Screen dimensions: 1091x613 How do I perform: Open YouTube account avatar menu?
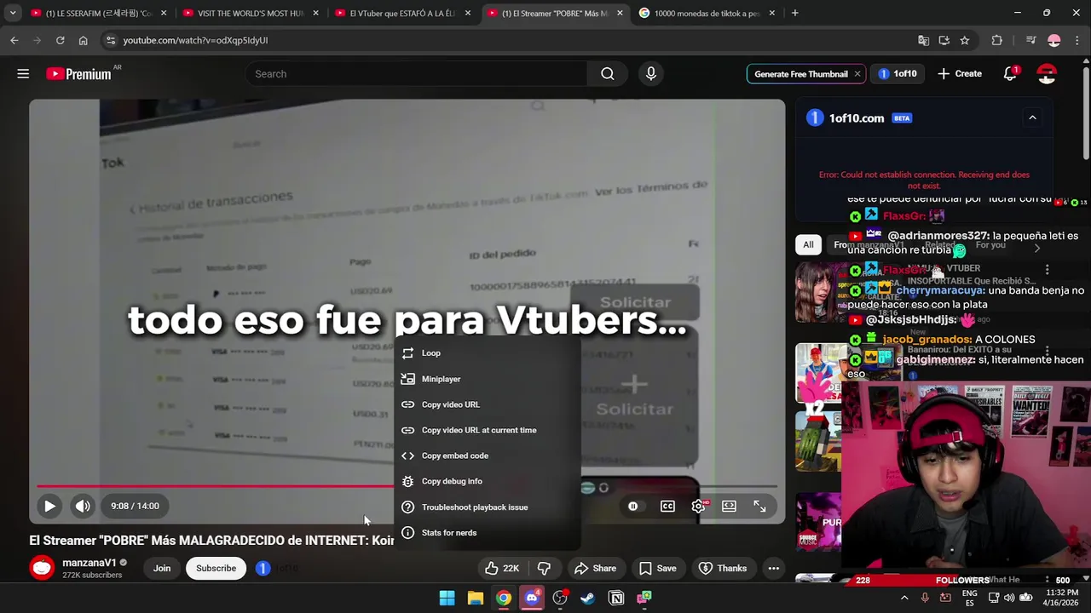[1047, 74]
